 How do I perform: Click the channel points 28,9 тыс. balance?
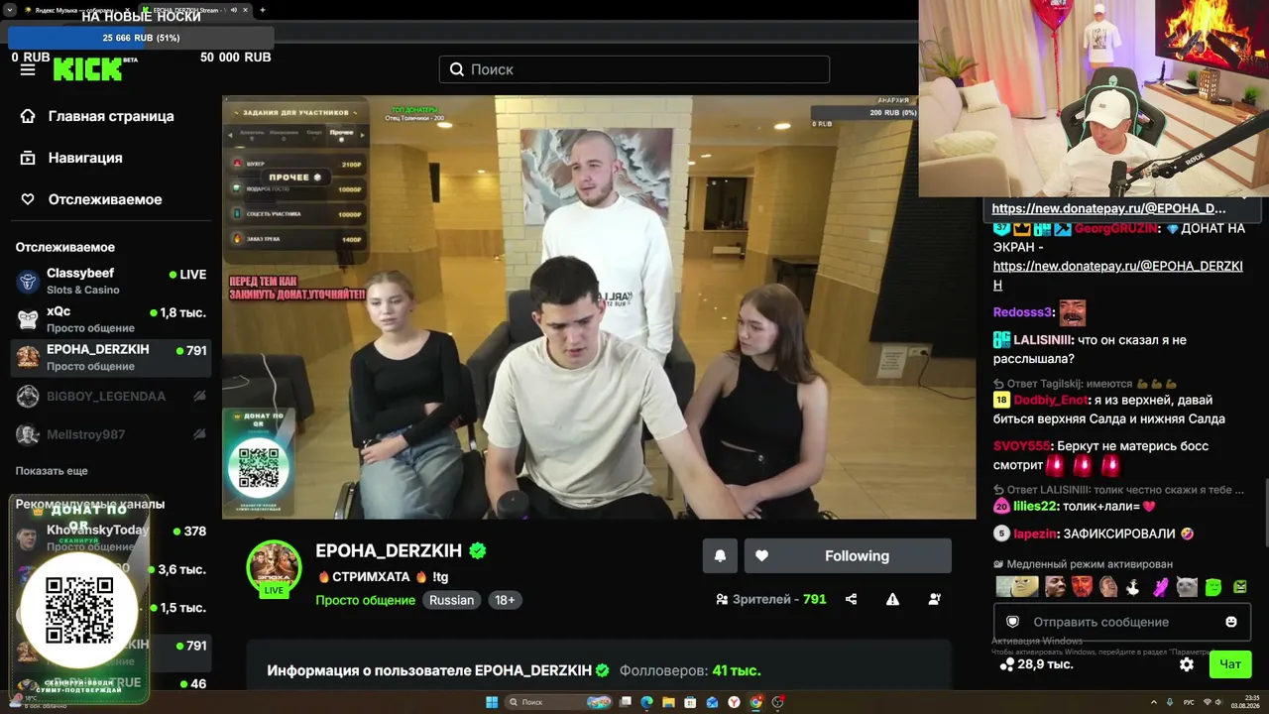1035,664
